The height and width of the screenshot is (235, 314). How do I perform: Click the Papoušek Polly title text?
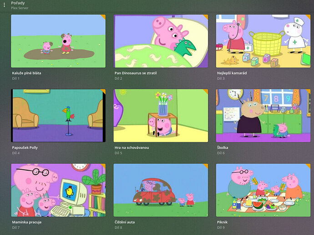[25, 148]
